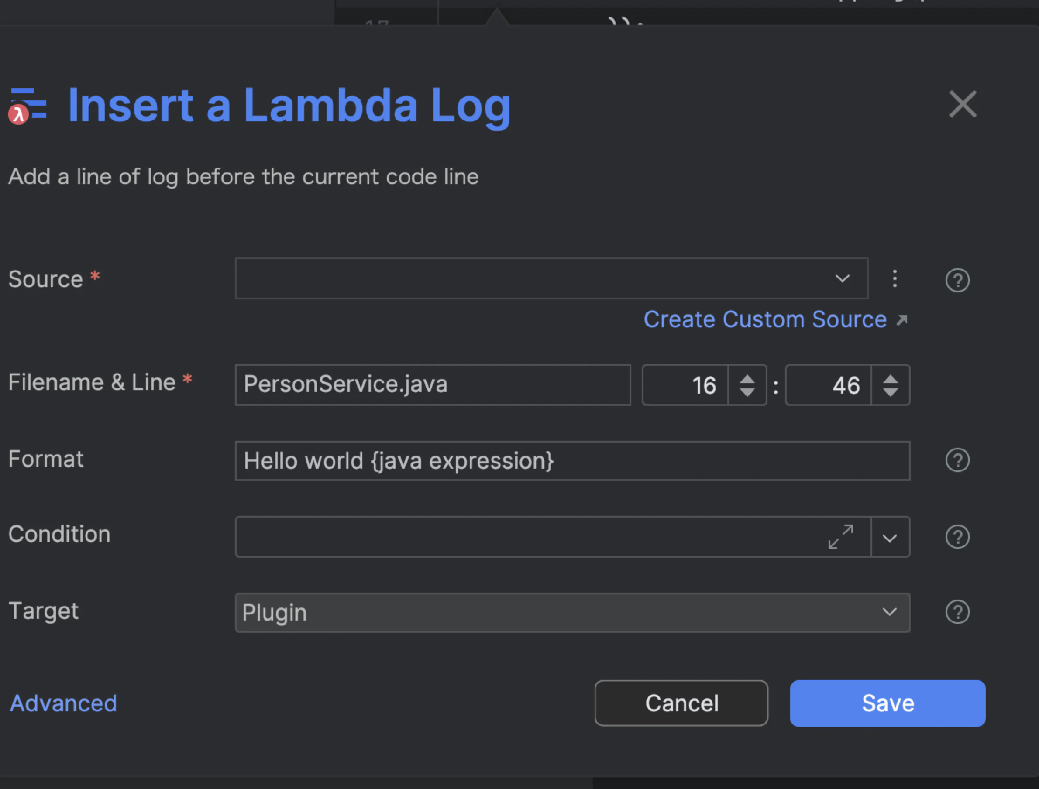Click the help icon beside Condition field
The height and width of the screenshot is (789, 1039).
[x=958, y=536]
